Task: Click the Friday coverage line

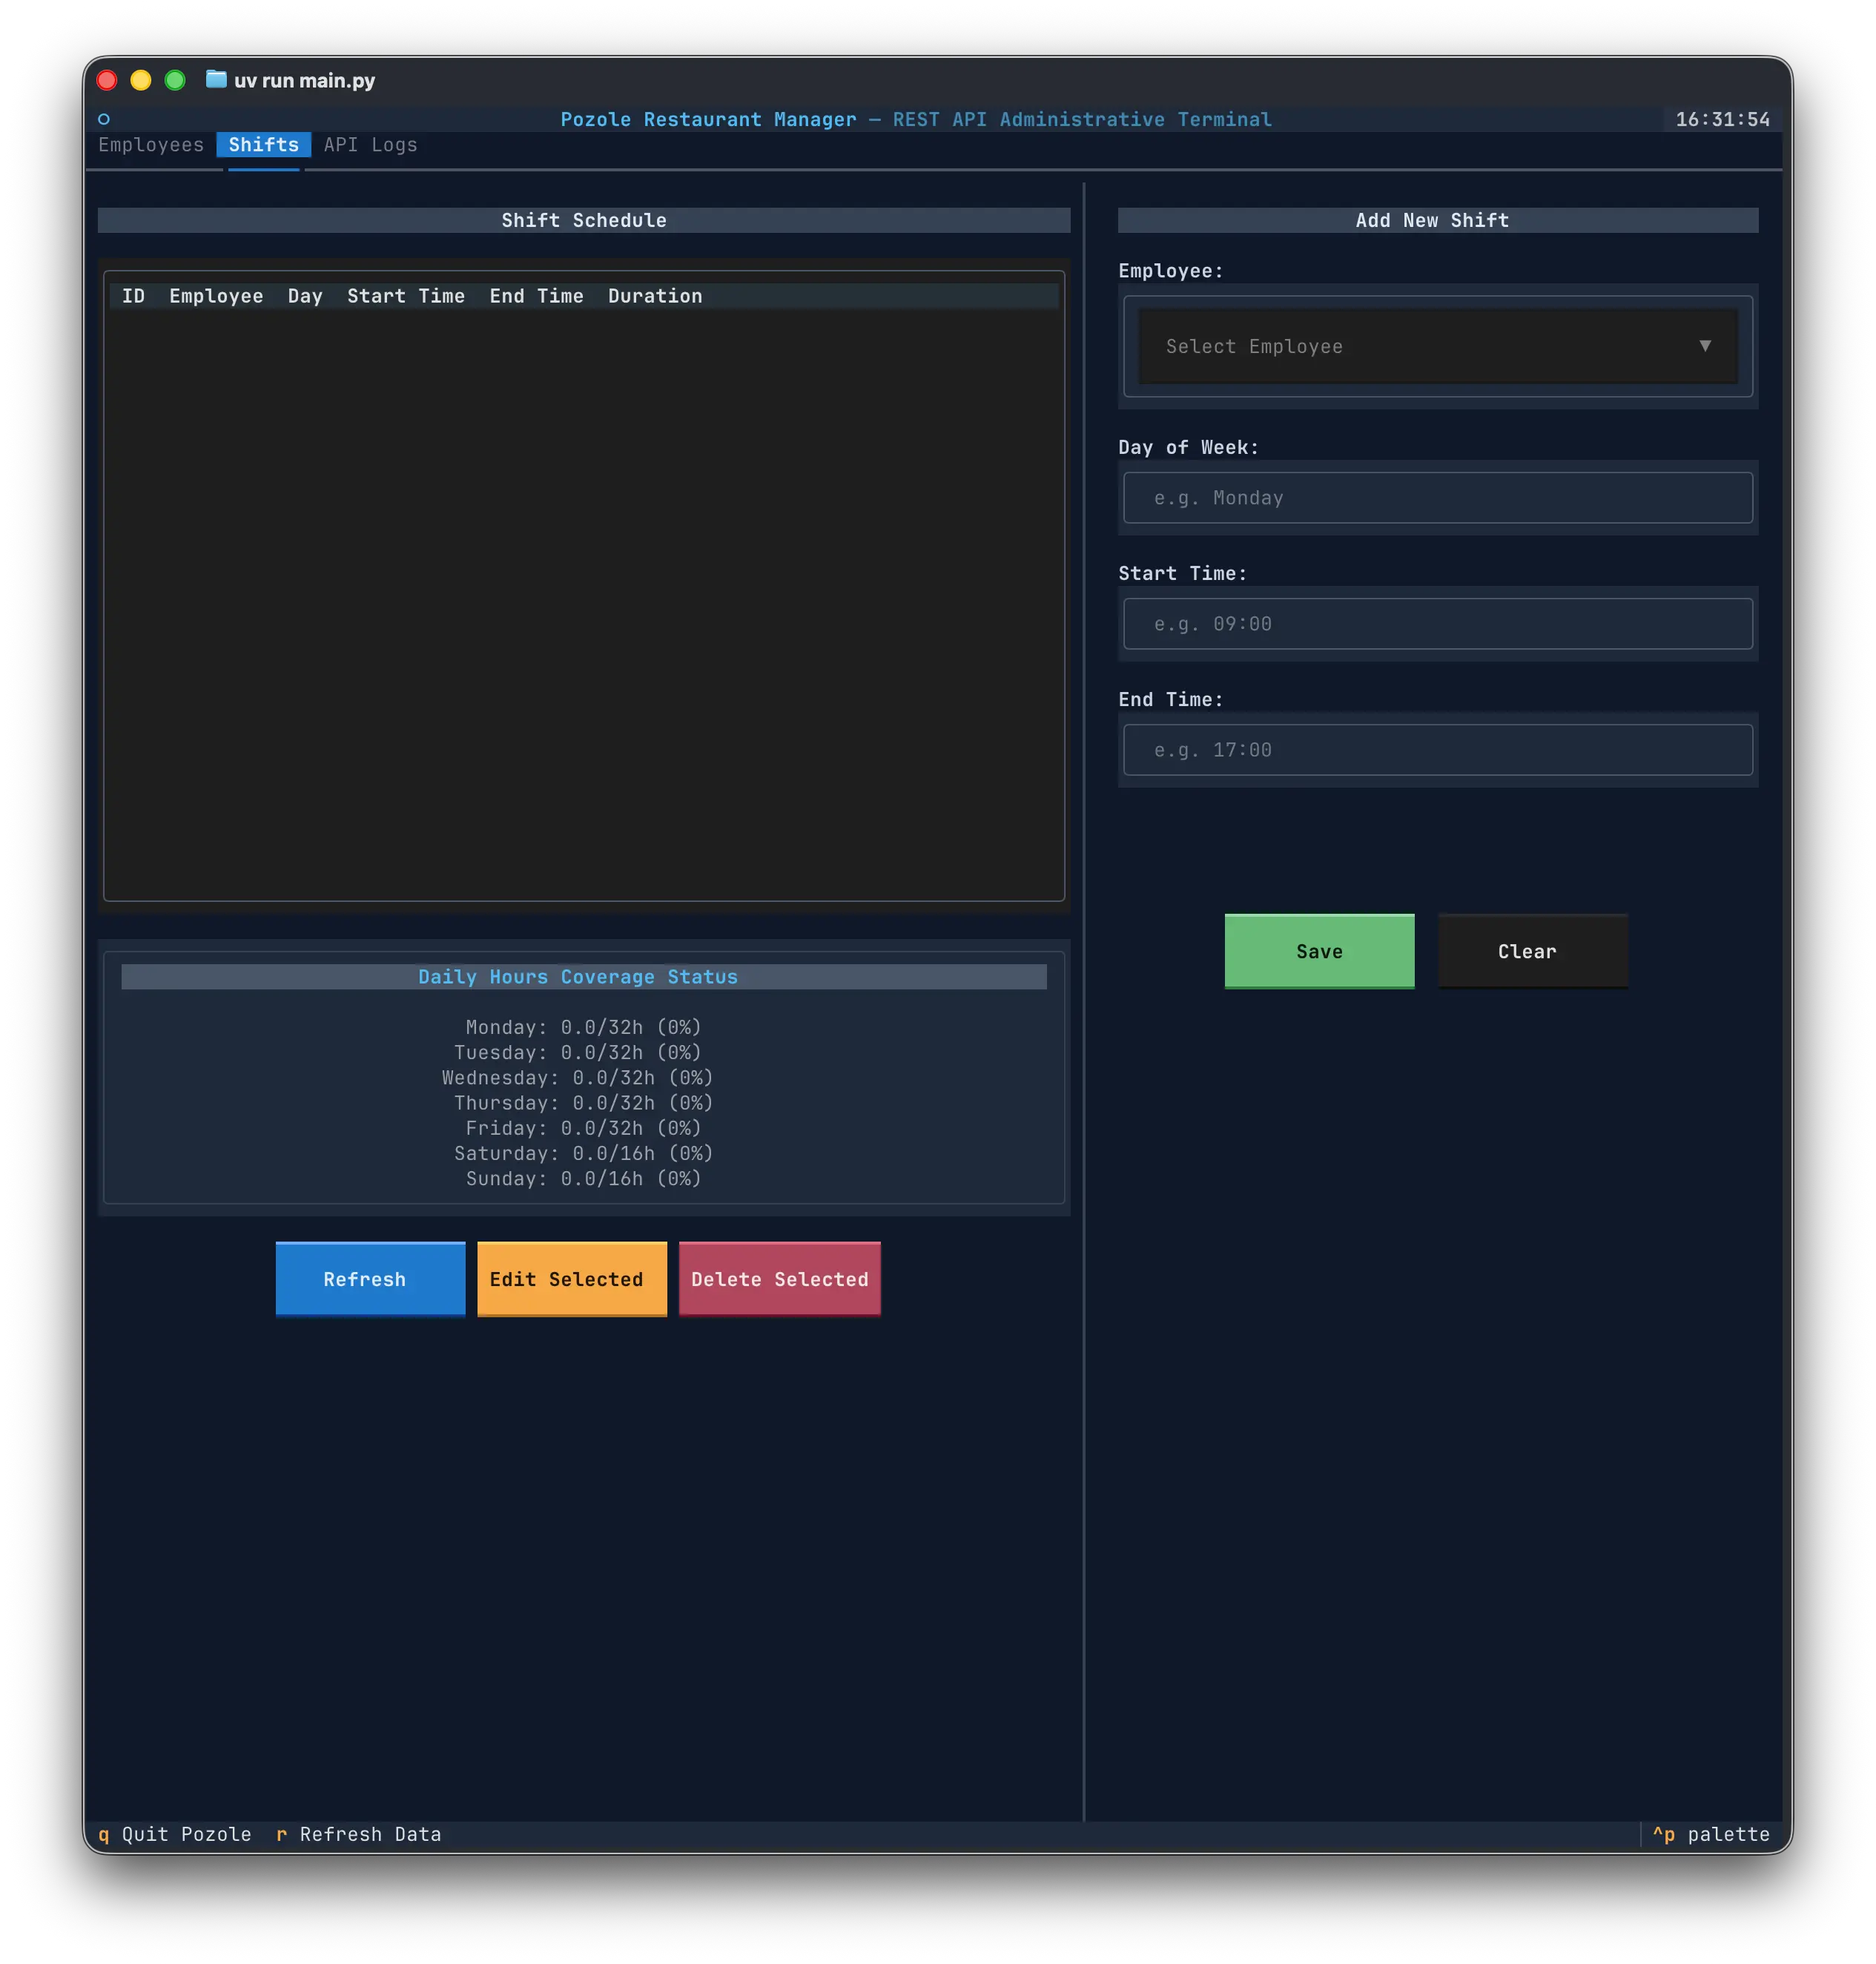Action: pos(584,1128)
